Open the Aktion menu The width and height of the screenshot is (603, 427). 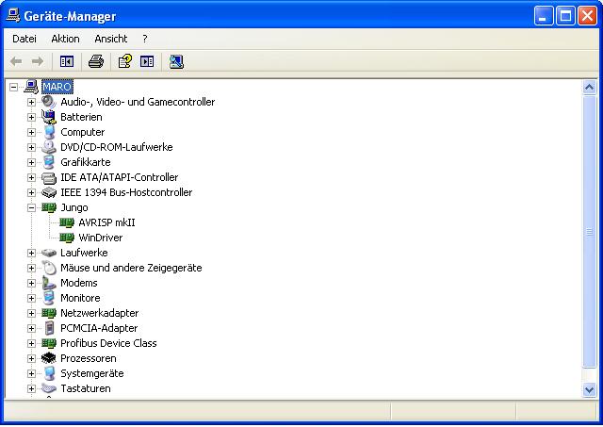[65, 39]
